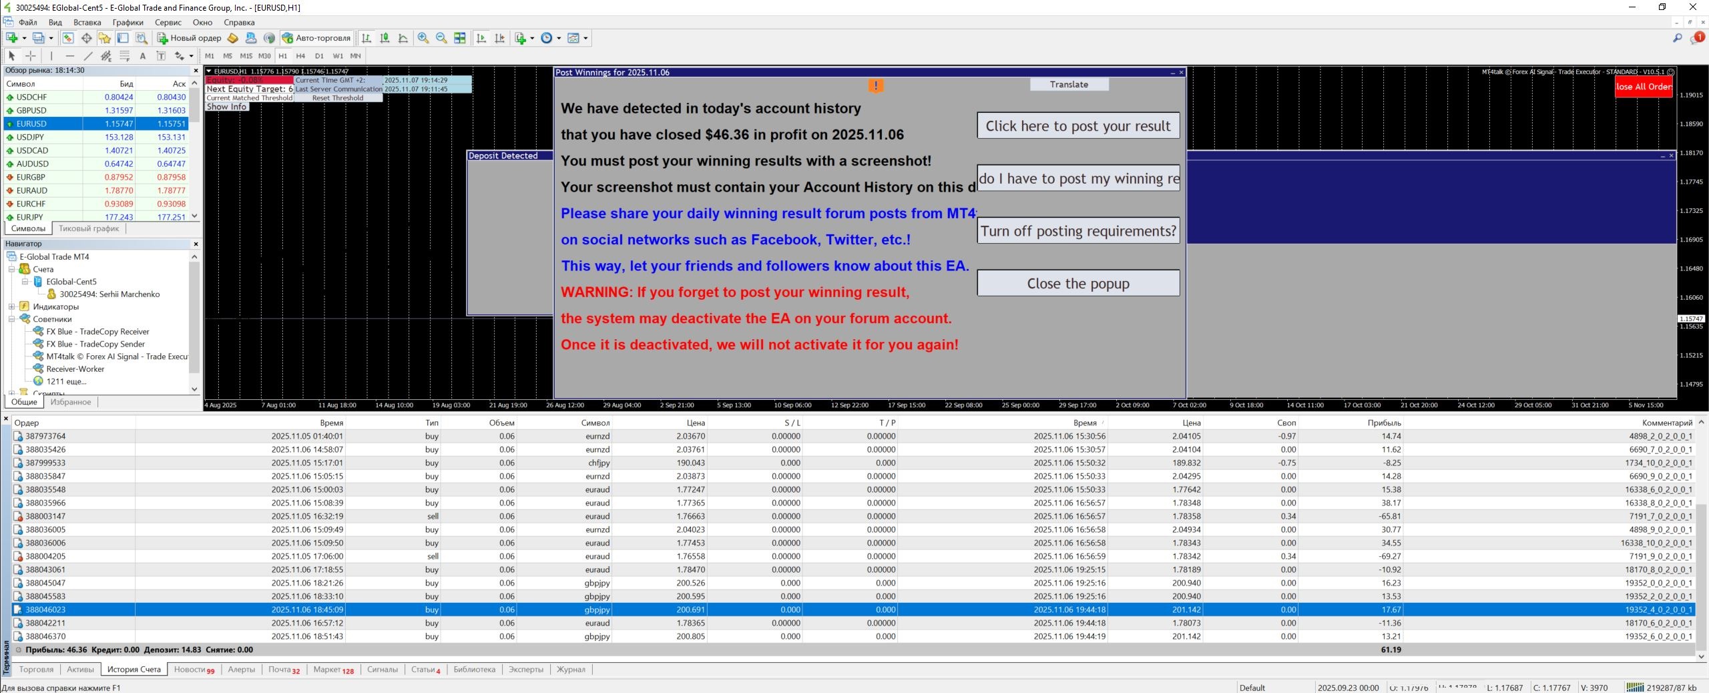Select the crosshair cursor tool
1709x693 pixels.
coord(31,56)
